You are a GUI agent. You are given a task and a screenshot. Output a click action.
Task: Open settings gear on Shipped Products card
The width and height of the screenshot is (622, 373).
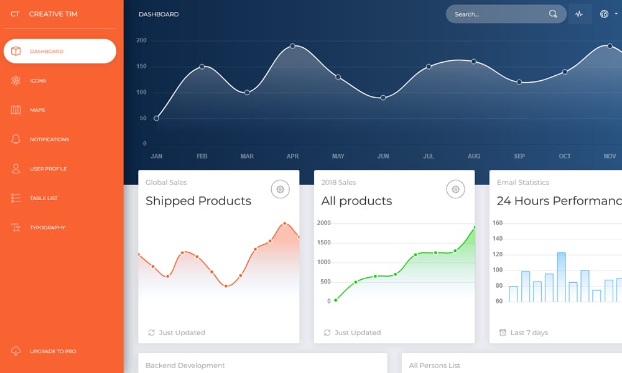(x=280, y=189)
